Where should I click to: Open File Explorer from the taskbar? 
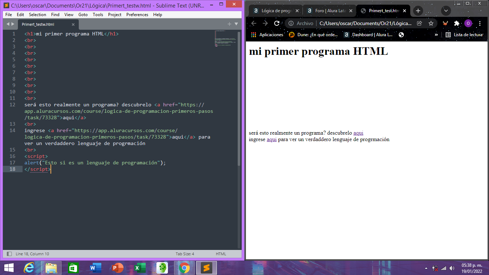pyautogui.click(x=51, y=268)
